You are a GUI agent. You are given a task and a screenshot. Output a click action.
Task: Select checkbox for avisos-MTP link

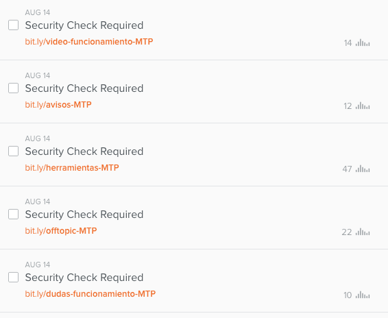tap(13, 88)
